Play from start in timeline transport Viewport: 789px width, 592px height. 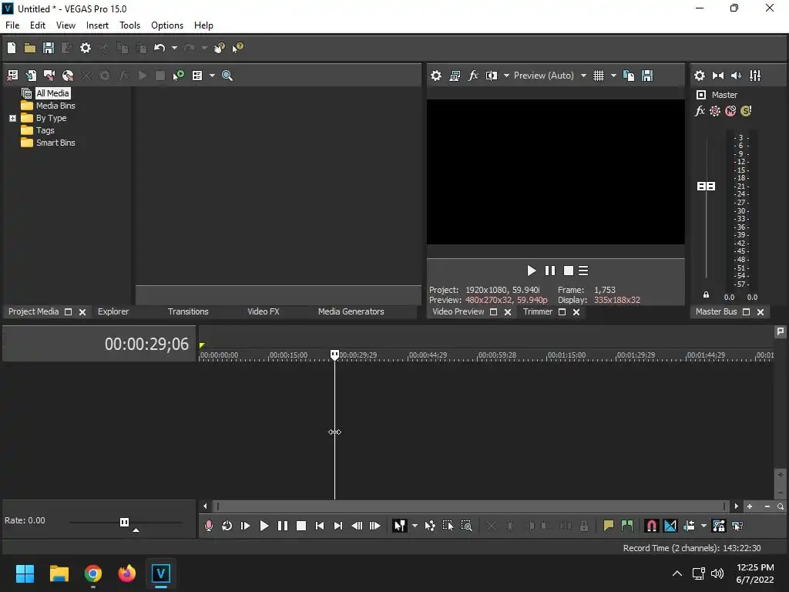click(x=246, y=526)
